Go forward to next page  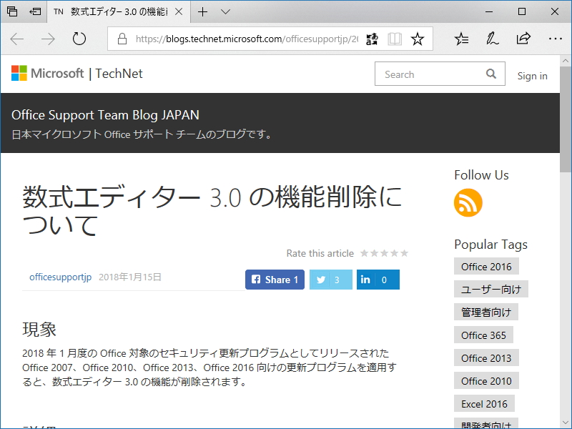pyautogui.click(x=48, y=39)
